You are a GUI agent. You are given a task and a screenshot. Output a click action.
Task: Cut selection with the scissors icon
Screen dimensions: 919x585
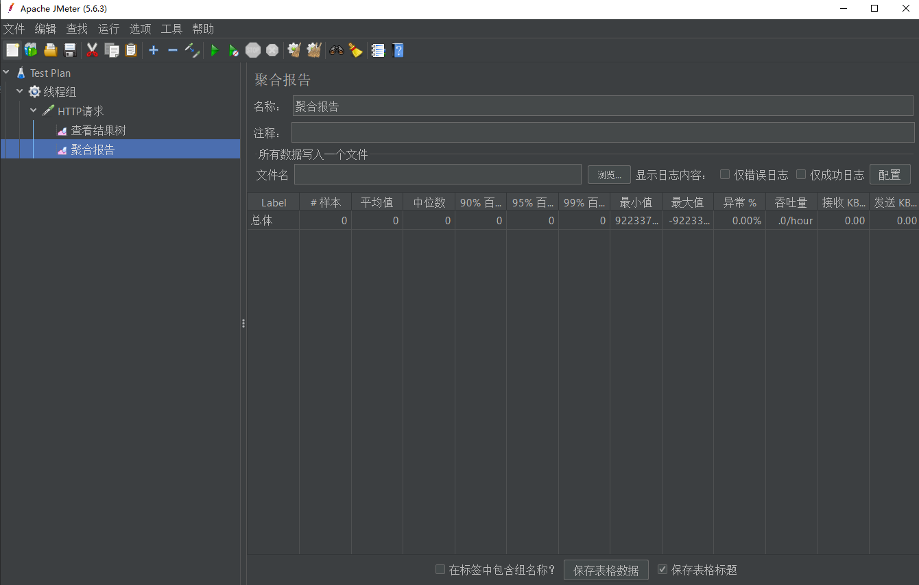coord(92,50)
